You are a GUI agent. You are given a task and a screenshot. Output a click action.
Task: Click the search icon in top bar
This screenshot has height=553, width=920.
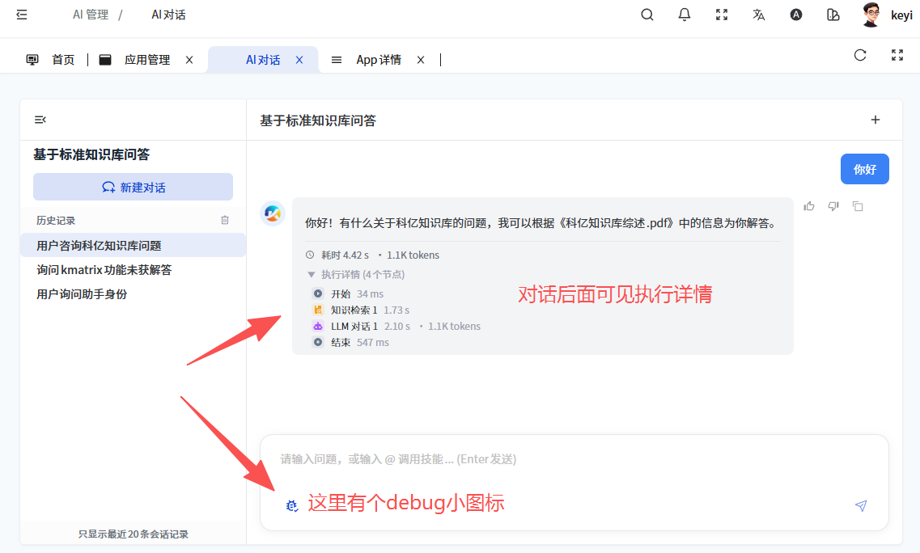pyautogui.click(x=647, y=15)
